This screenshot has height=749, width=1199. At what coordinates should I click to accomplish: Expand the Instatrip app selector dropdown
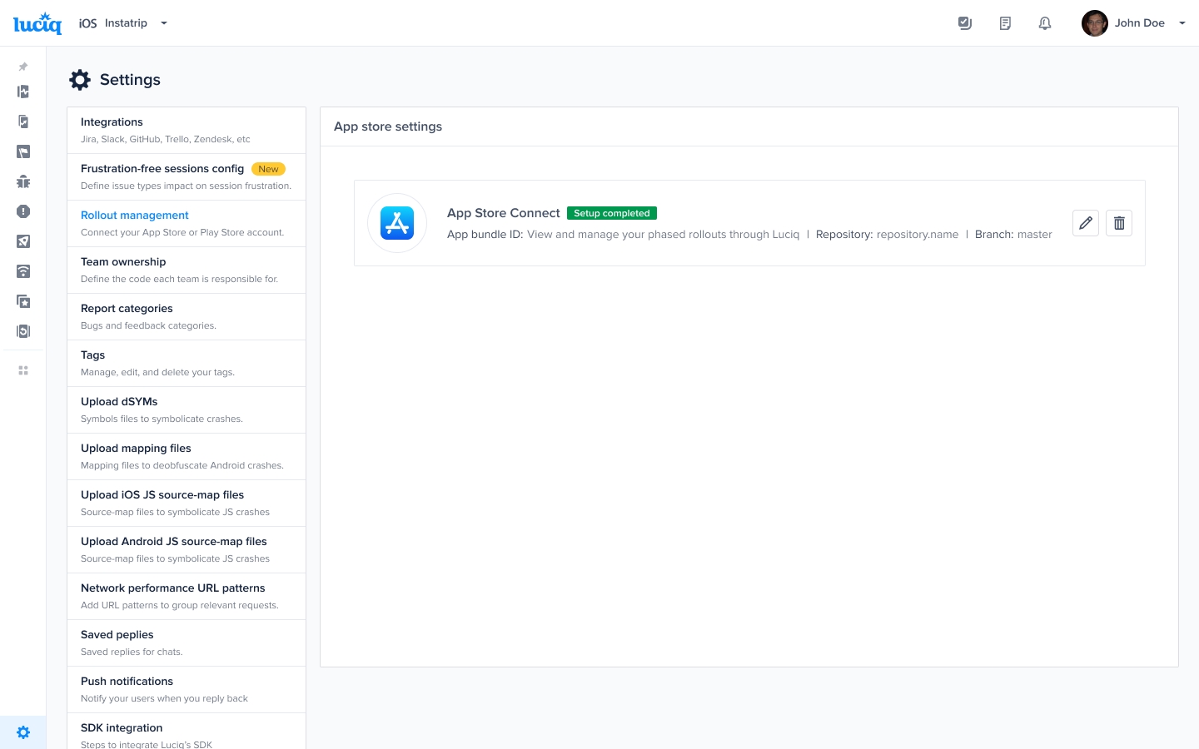(x=164, y=23)
